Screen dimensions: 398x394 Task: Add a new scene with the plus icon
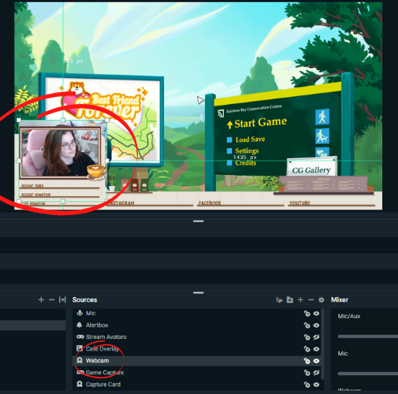point(41,299)
